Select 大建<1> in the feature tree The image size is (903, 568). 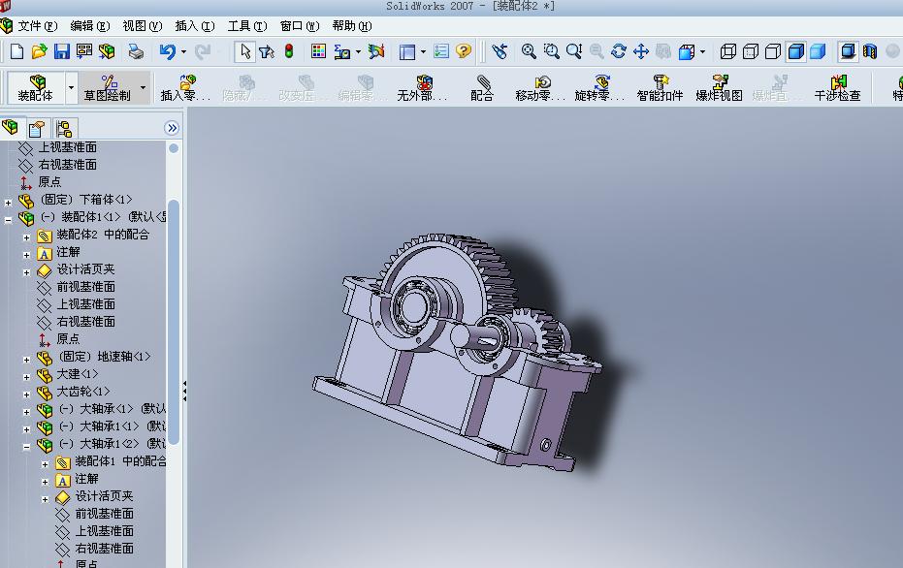[78, 374]
